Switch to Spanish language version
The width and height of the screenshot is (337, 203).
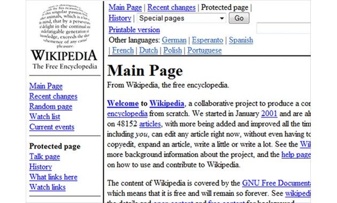tap(241, 40)
